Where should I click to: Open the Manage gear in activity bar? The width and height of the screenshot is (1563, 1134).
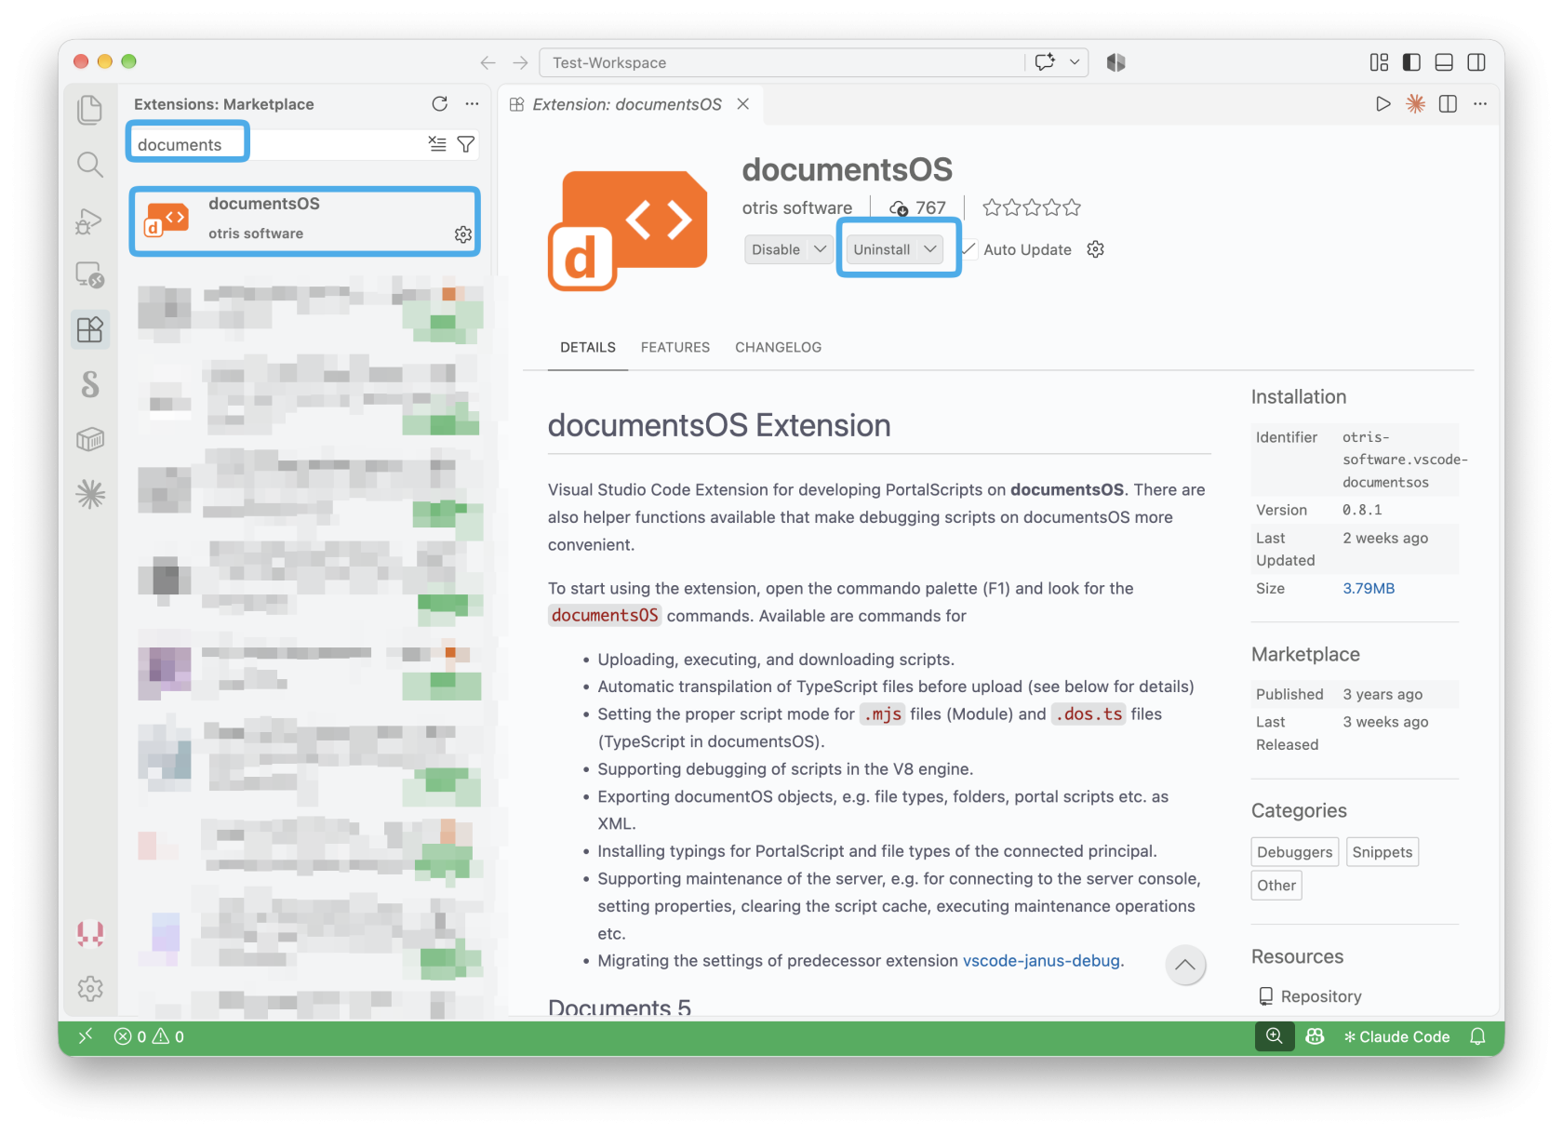[89, 988]
